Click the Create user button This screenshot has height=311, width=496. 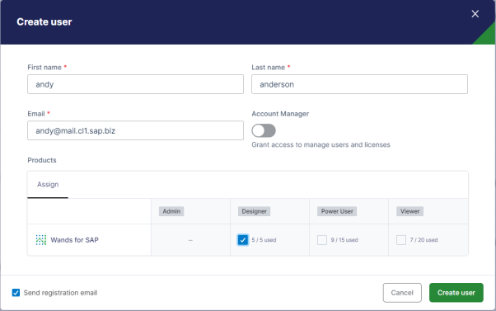(456, 293)
